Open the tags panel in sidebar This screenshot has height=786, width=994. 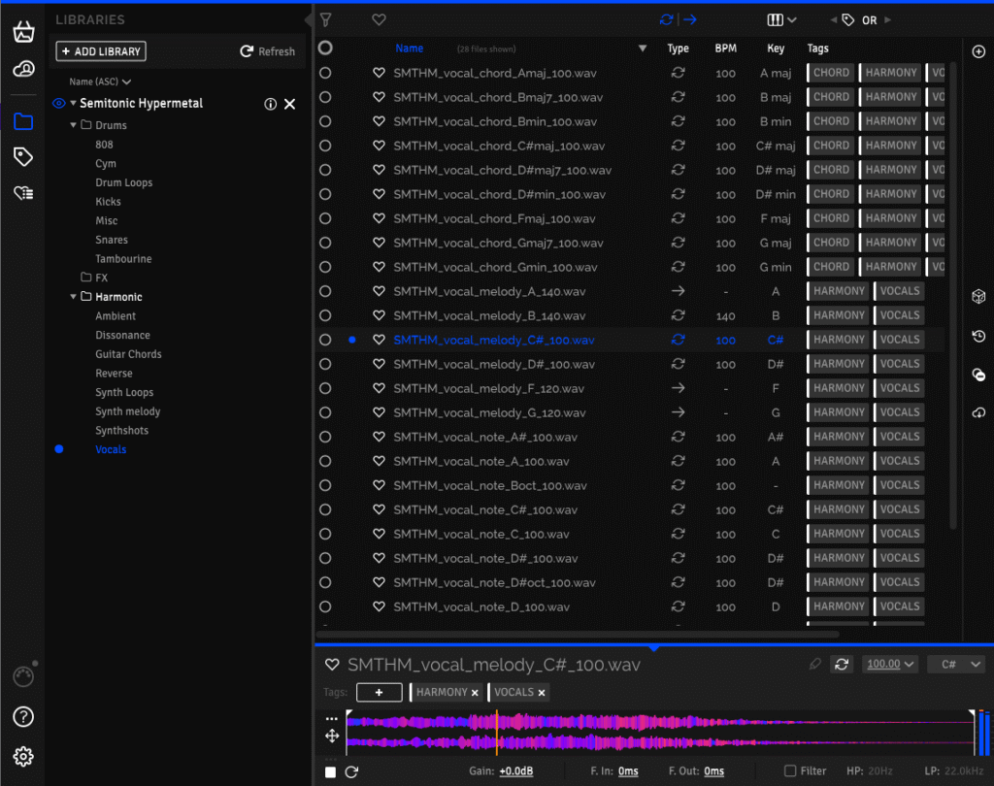point(23,156)
